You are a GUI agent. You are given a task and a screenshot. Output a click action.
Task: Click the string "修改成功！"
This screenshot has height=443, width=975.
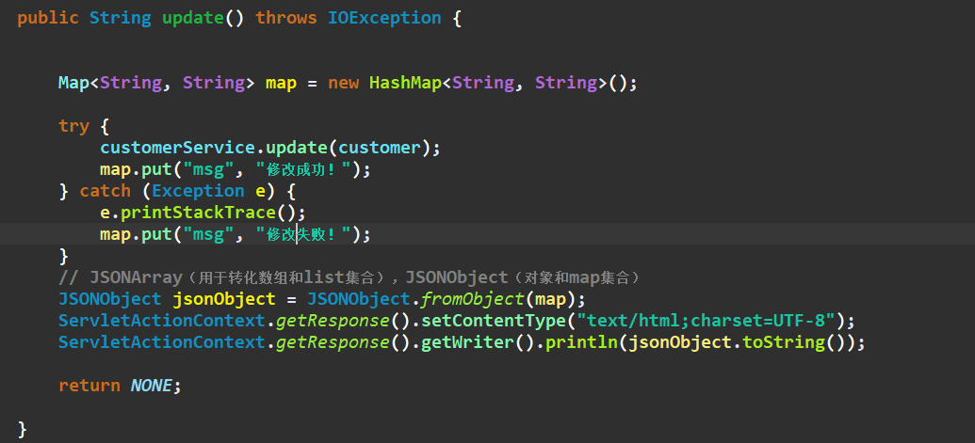click(303, 169)
